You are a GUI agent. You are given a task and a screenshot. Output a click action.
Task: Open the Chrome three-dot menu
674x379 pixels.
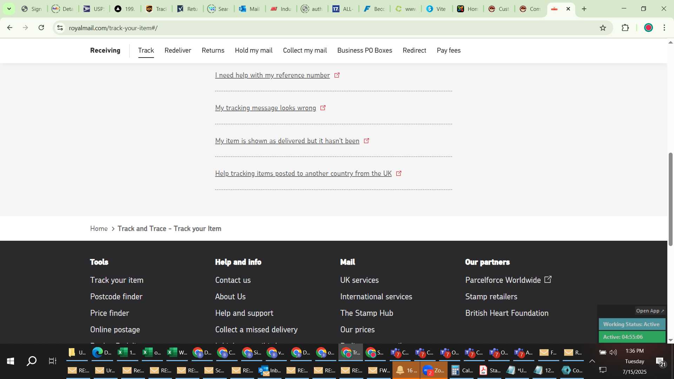coord(664,28)
